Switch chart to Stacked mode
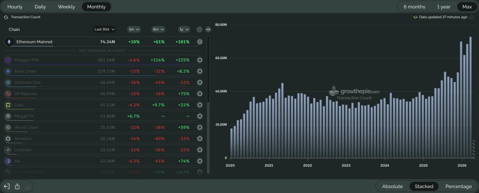This screenshot has height=193, width=479. coord(424,186)
